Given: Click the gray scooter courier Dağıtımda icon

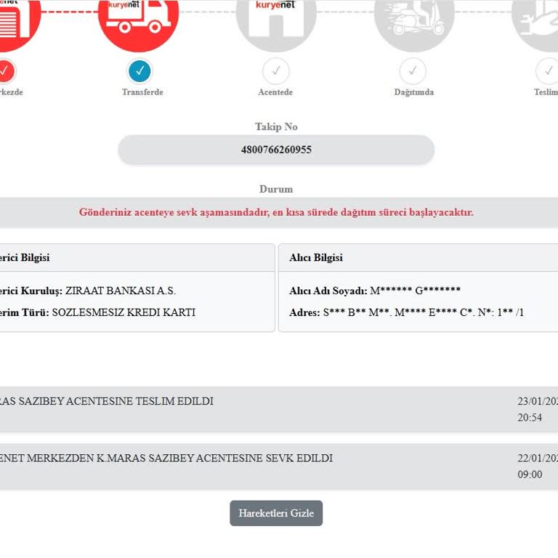Looking at the screenshot, I should click(x=414, y=21).
